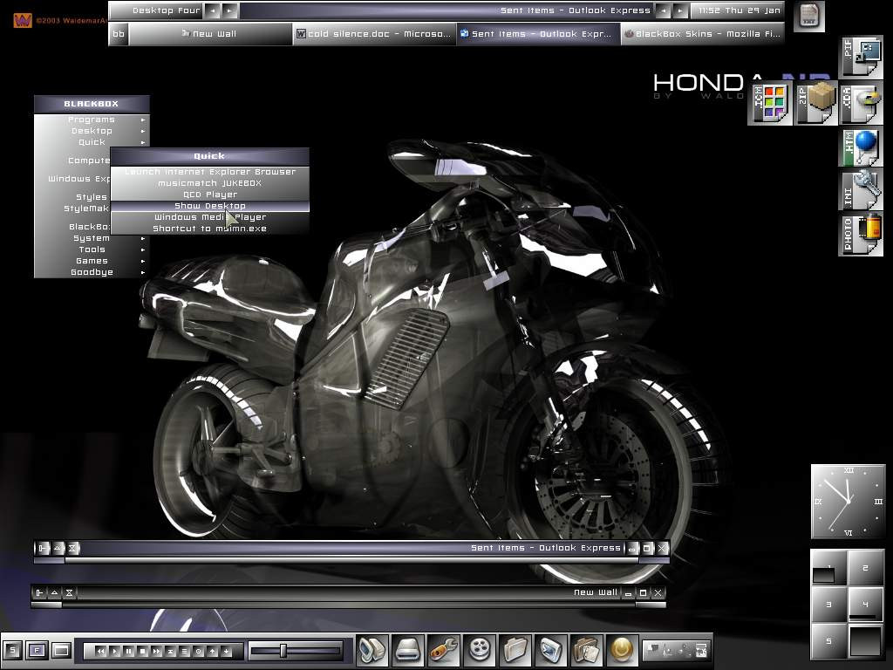Cycle to the previous window using the toolbar left arrow

click(x=663, y=10)
